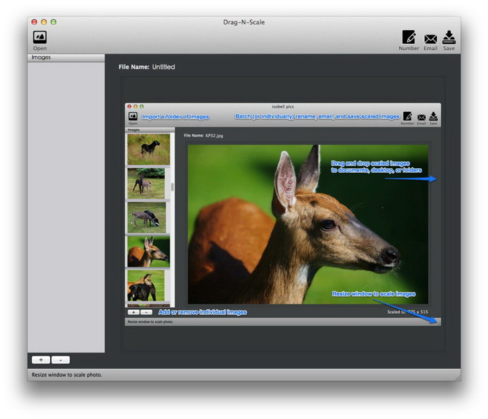Click the Number icon inside the isobell pics preview
Viewport: 488px width, 419px height.
407,117
